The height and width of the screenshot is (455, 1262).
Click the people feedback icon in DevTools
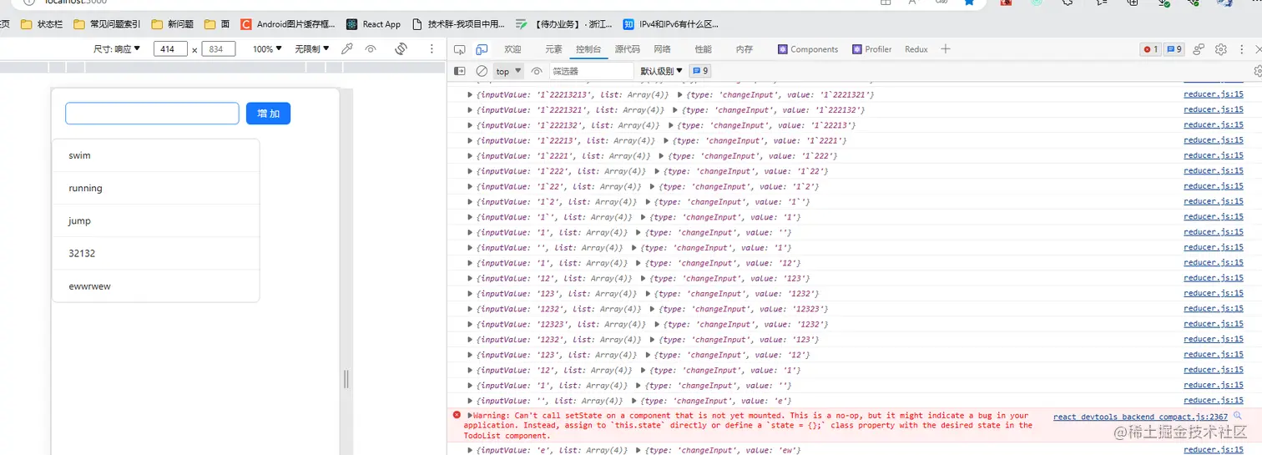pyautogui.click(x=1199, y=49)
